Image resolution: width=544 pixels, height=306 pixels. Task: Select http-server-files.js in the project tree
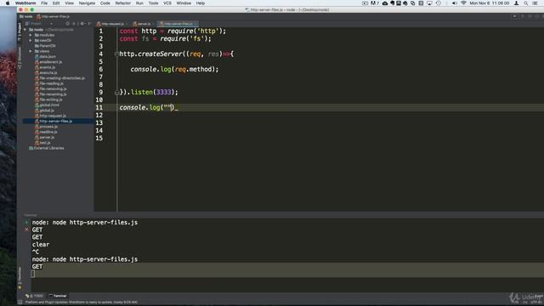[54, 121]
